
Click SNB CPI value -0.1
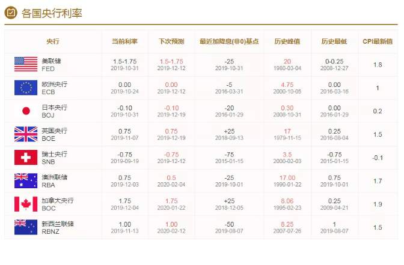(378, 158)
